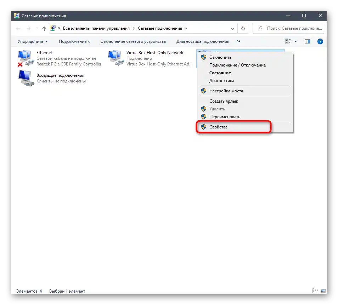Click Удалить in the context menu
Image resolution: width=338 pixels, height=305 pixels.
point(245,109)
